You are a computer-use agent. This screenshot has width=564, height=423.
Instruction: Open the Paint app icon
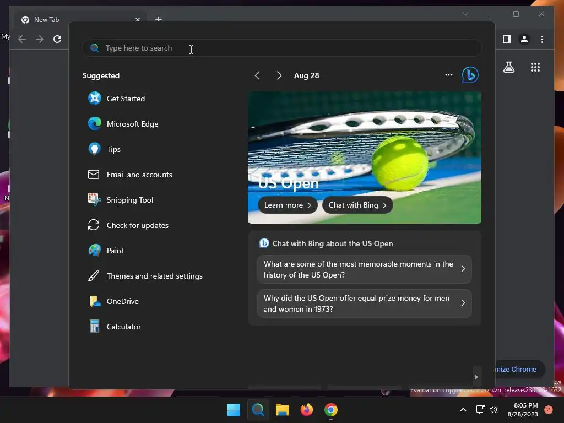point(94,251)
